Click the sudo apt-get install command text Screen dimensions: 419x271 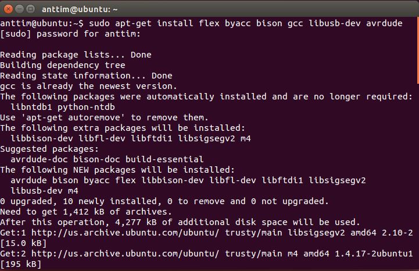click(246, 23)
